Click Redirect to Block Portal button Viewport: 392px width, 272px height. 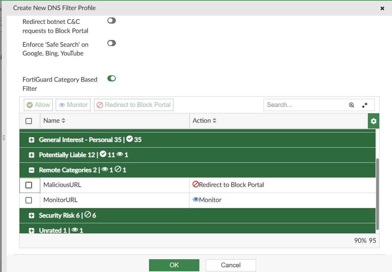point(134,105)
